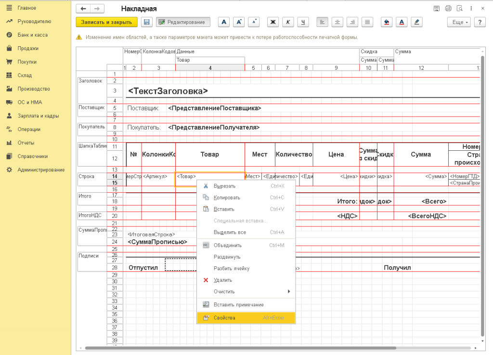Open the text color picker
Viewport: 493px width, 355px height.
click(x=402, y=22)
